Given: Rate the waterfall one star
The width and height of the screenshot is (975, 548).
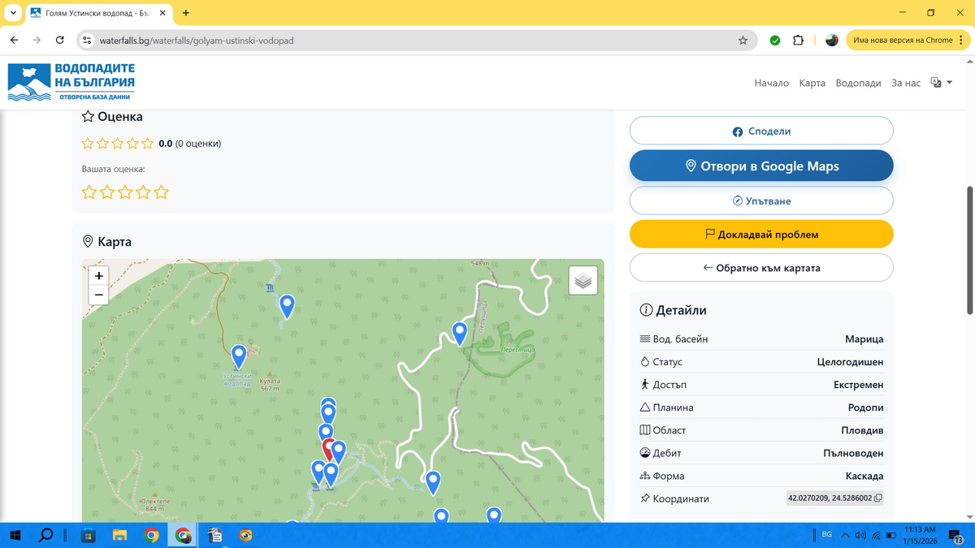Looking at the screenshot, I should (x=89, y=192).
